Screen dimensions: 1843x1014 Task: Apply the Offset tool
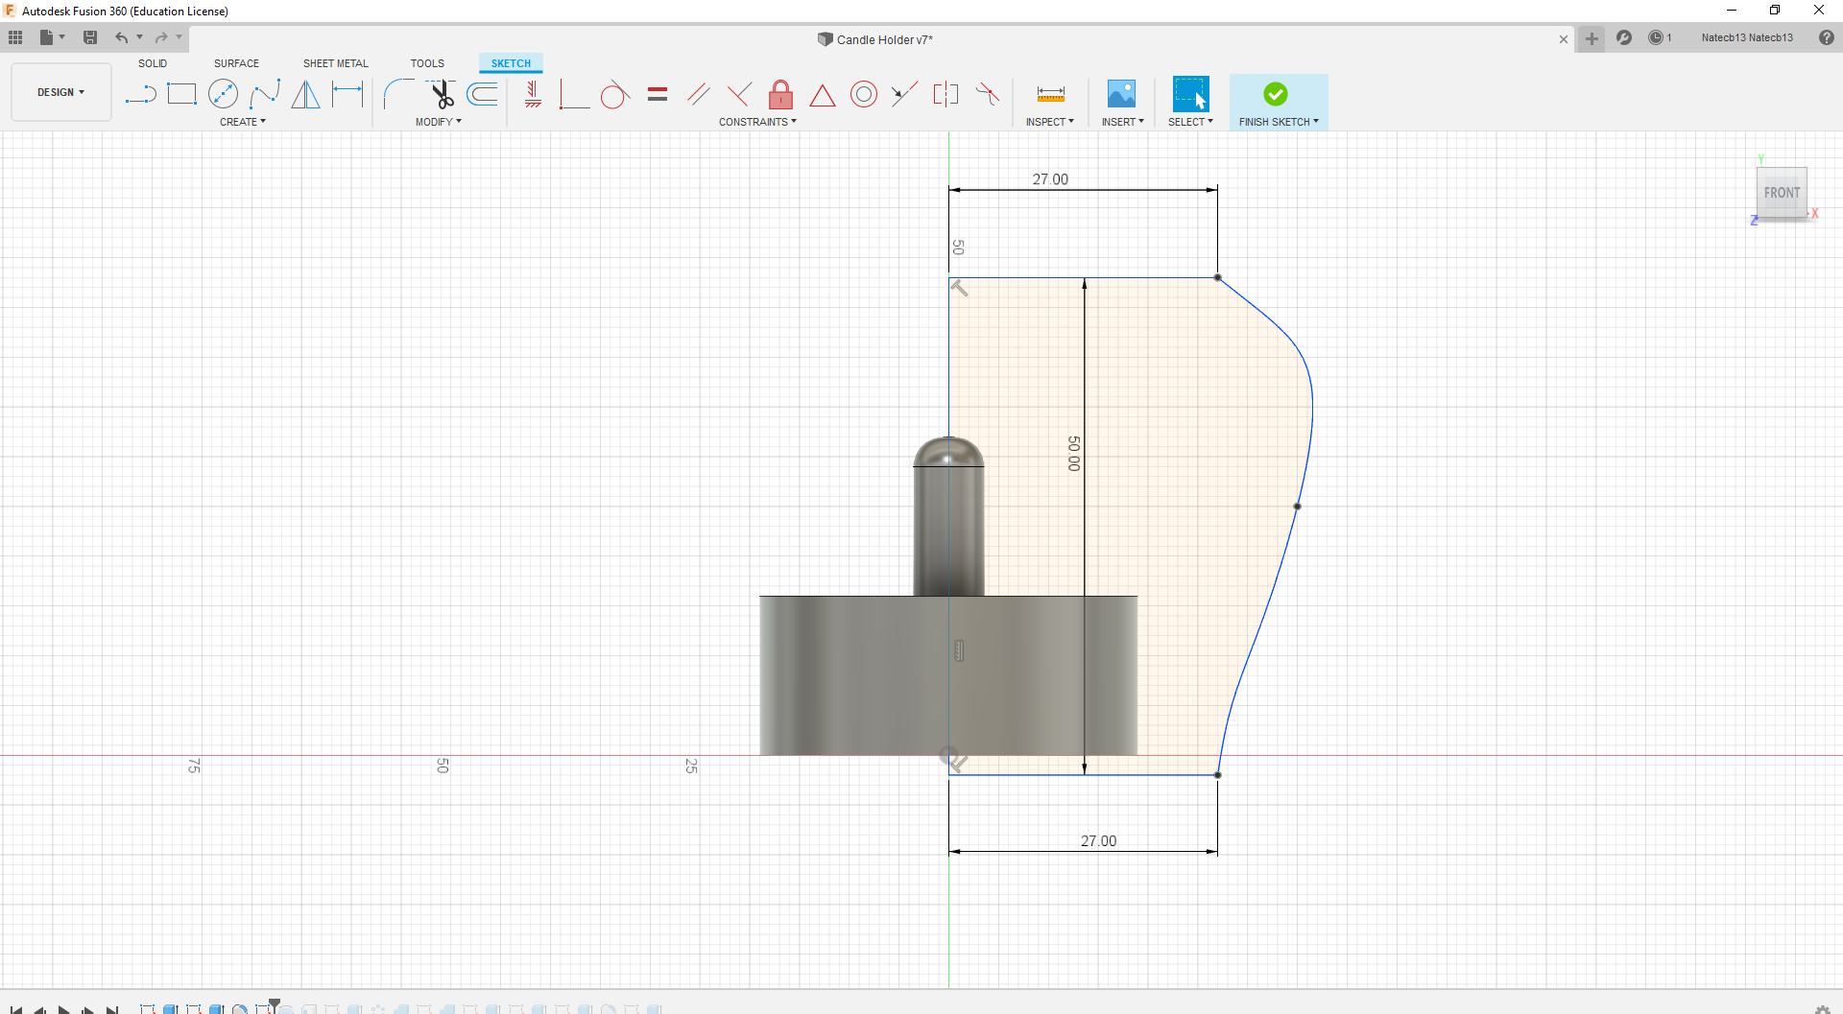(481, 94)
